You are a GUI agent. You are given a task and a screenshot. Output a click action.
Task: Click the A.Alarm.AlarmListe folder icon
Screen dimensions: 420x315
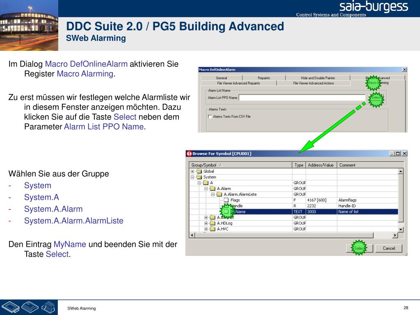pyautogui.click(x=219, y=194)
